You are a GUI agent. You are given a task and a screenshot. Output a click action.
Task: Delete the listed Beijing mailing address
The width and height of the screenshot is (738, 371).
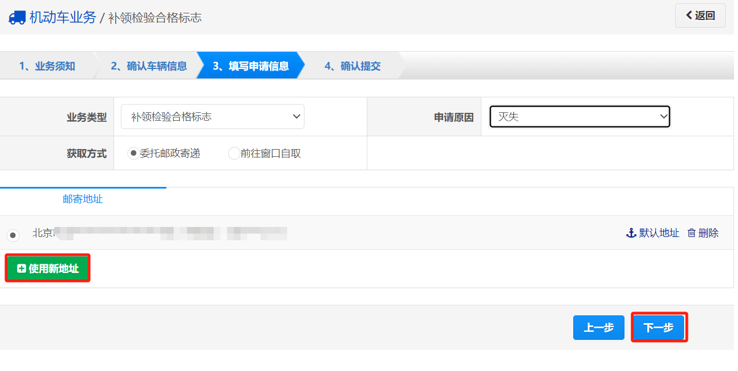click(x=709, y=233)
